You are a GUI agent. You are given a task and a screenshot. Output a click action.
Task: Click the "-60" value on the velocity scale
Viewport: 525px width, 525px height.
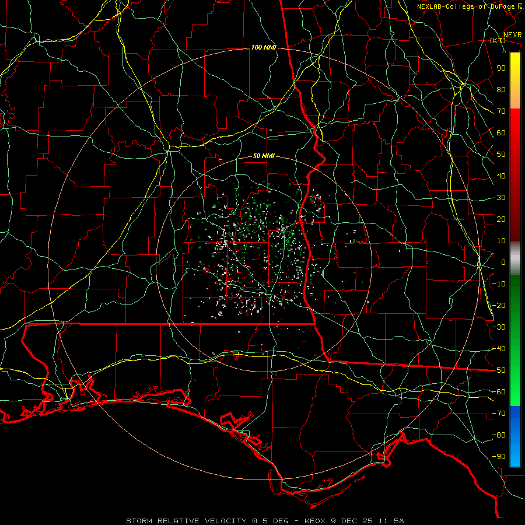coord(499,392)
